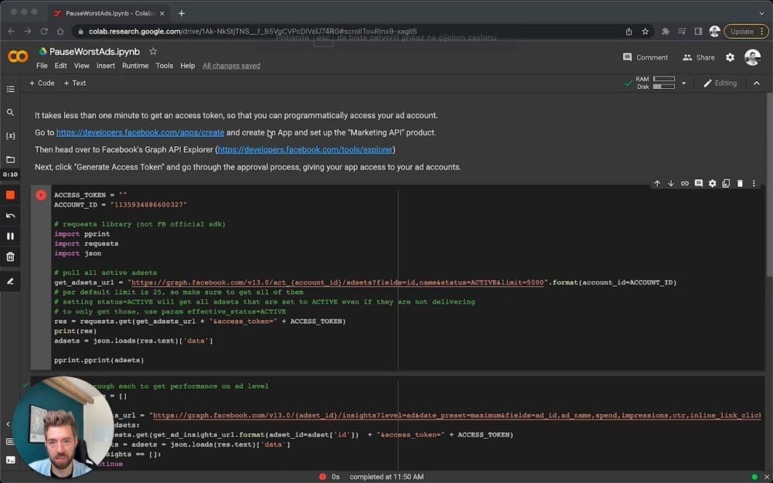The width and height of the screenshot is (773, 483).
Task: Run the ACCESS_TOKEN code cell
Action: point(41,196)
